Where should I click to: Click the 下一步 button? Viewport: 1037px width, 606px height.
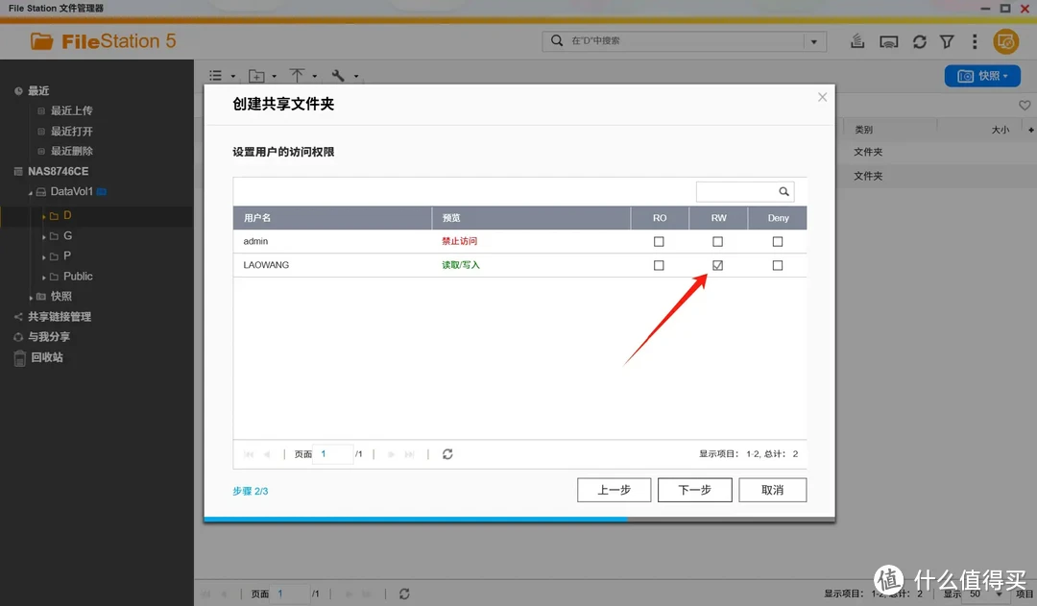[x=694, y=490]
